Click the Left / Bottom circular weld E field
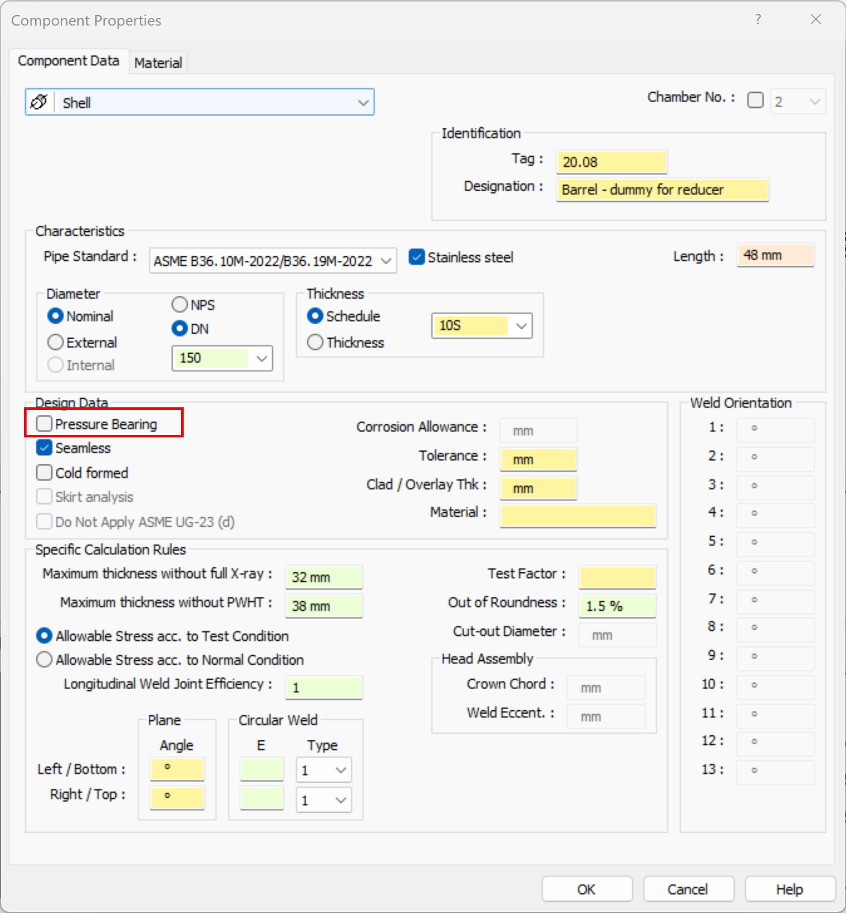 262,769
